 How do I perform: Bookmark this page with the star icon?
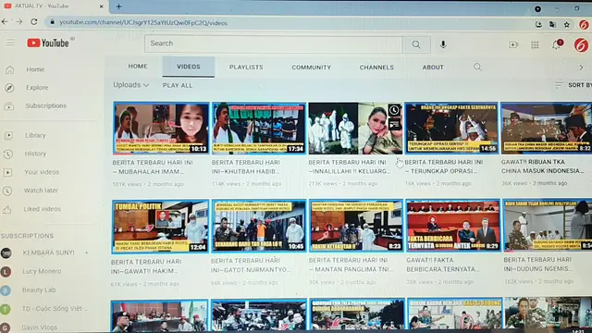pyautogui.click(x=566, y=25)
